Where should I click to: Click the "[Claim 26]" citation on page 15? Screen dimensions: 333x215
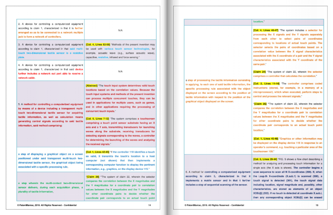pos(260,104)
